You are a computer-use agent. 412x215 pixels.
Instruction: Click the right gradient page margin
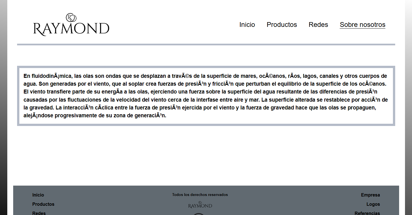(408, 112)
